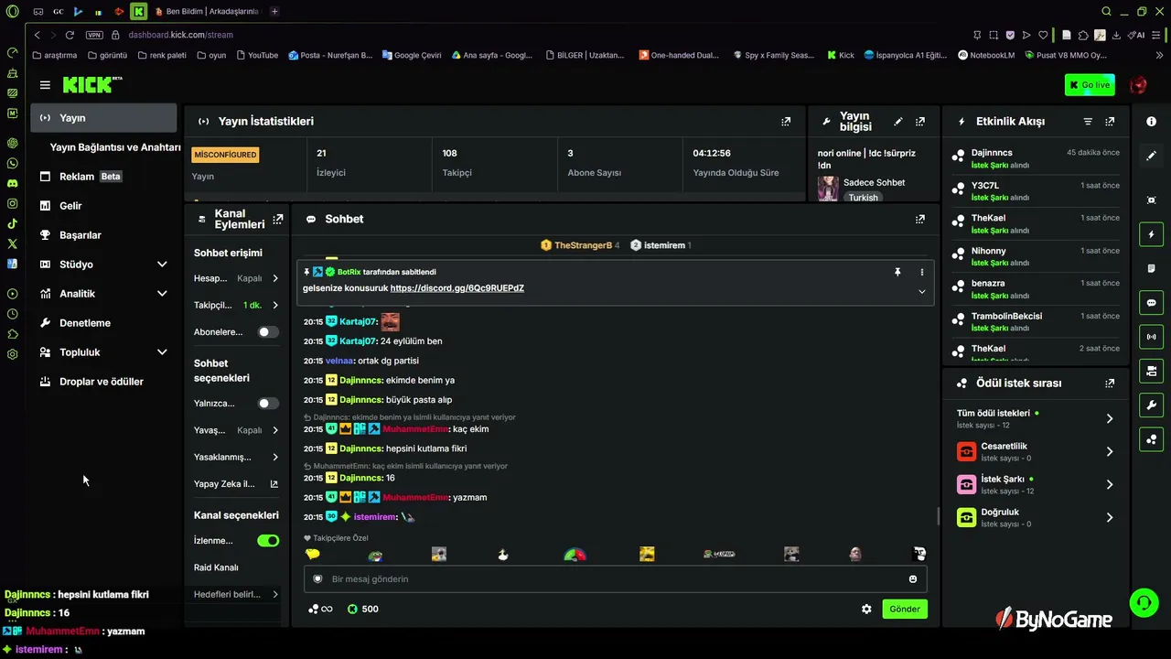Image resolution: width=1171 pixels, height=659 pixels.
Task: Go to Gelir in the sidebar
Action: click(x=103, y=206)
